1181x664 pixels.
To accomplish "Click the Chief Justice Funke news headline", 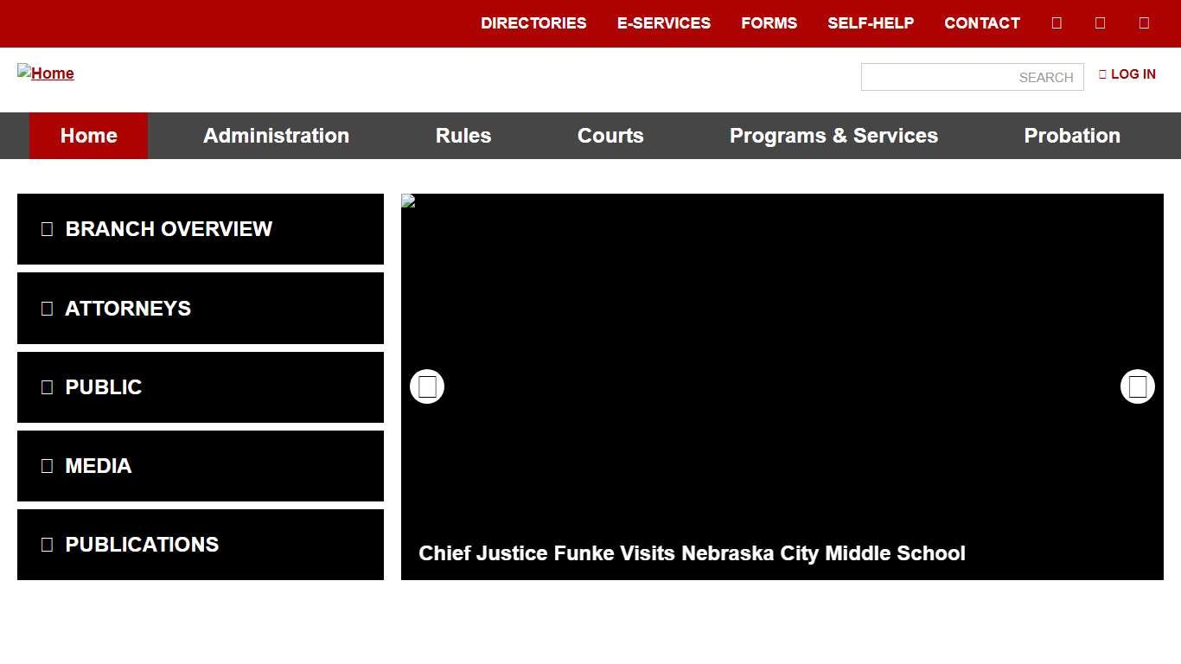I will coord(692,553).
